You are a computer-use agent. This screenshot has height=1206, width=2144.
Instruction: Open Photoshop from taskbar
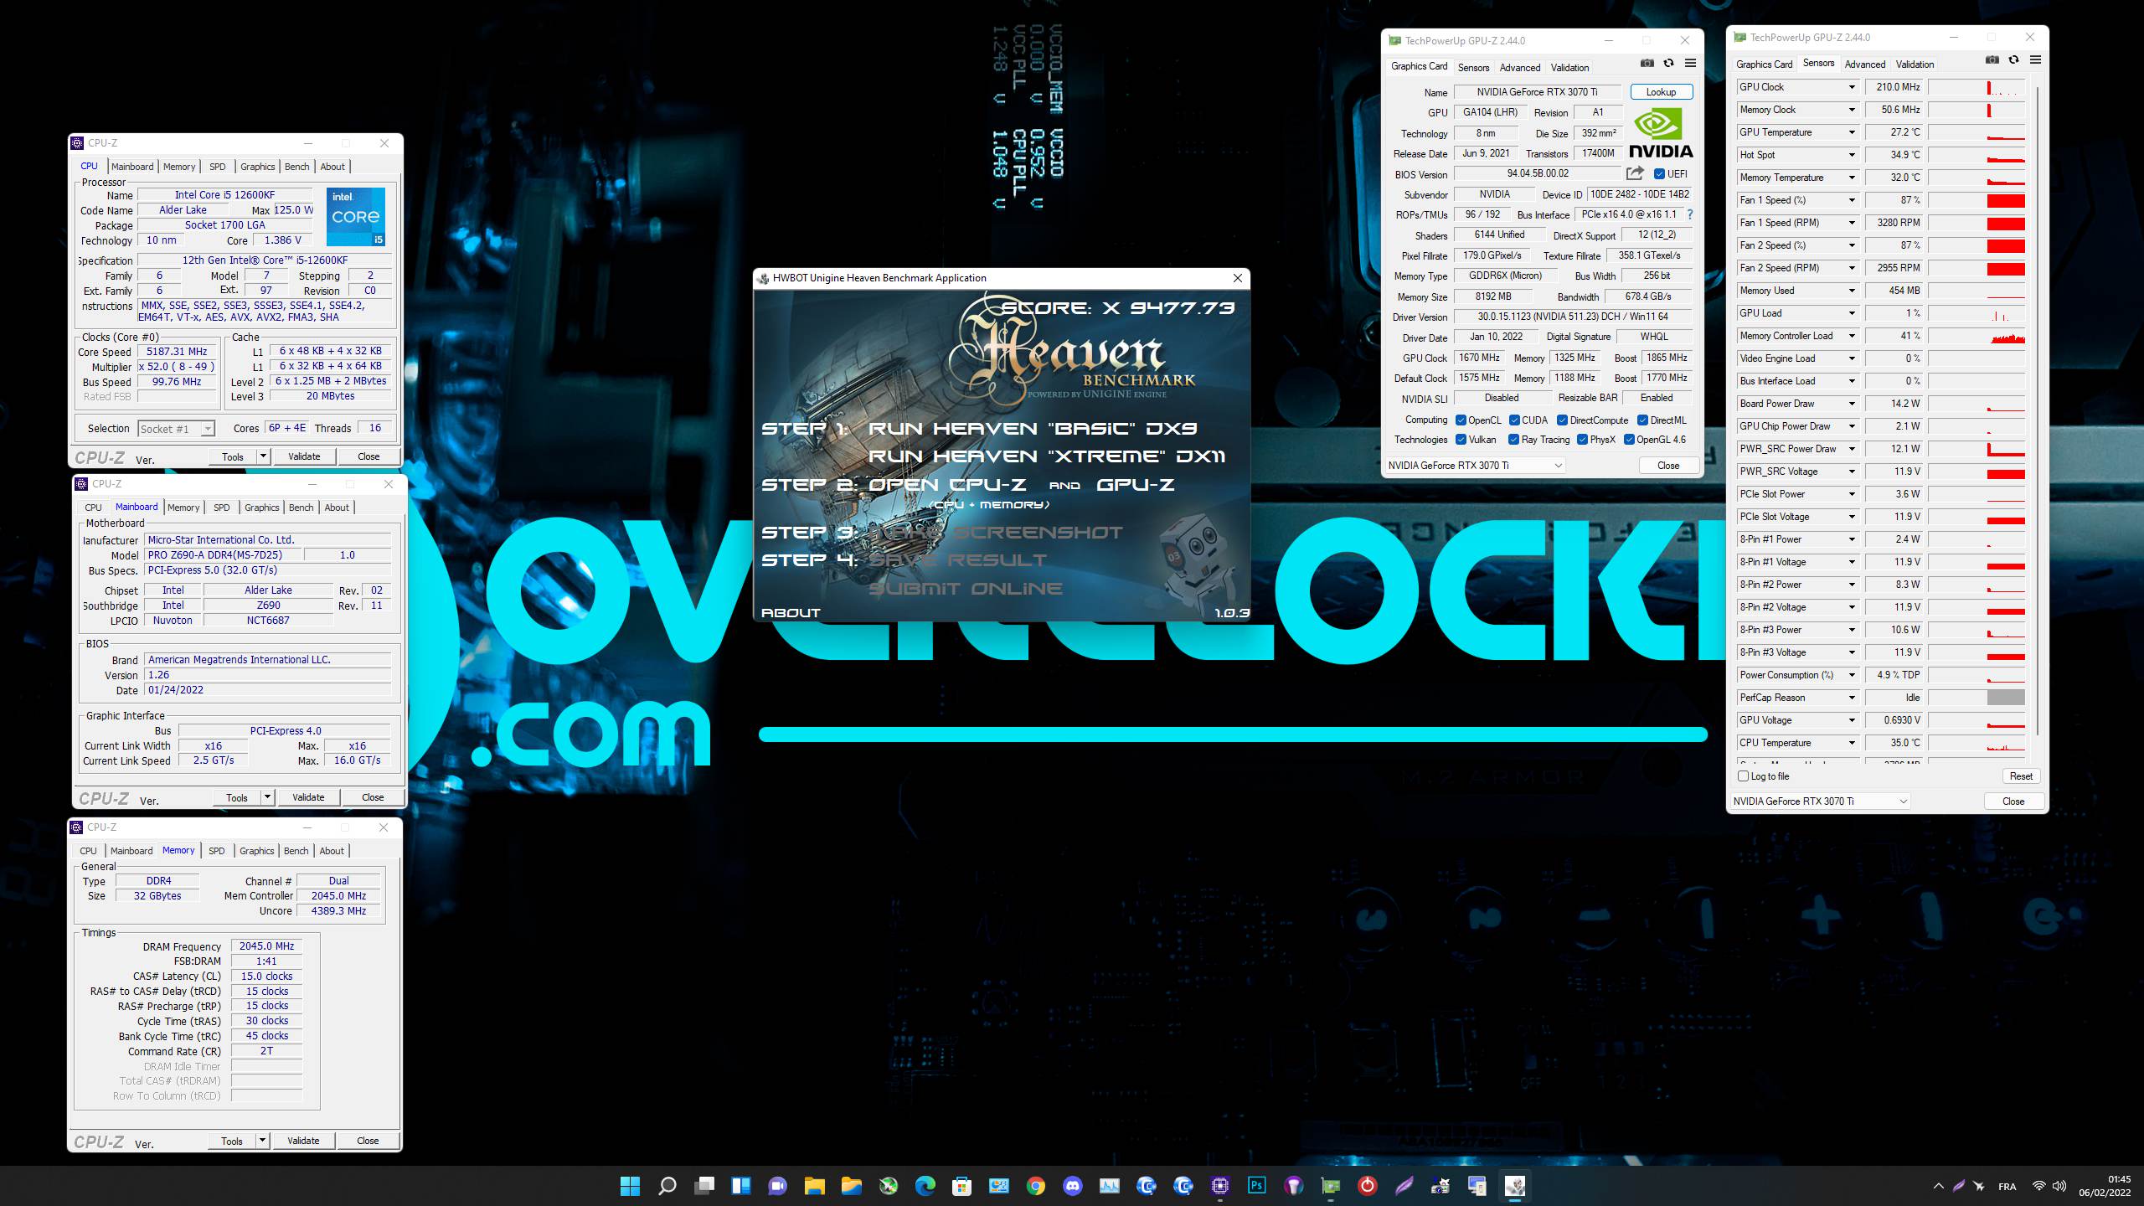1256,1186
